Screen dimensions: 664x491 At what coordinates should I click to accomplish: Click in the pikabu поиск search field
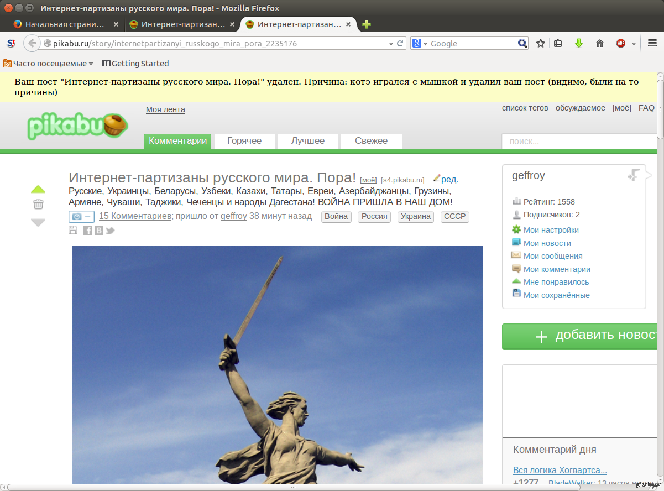click(x=578, y=142)
